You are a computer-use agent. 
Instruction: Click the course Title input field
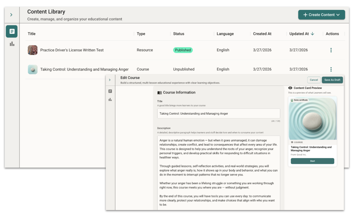tap(218, 114)
